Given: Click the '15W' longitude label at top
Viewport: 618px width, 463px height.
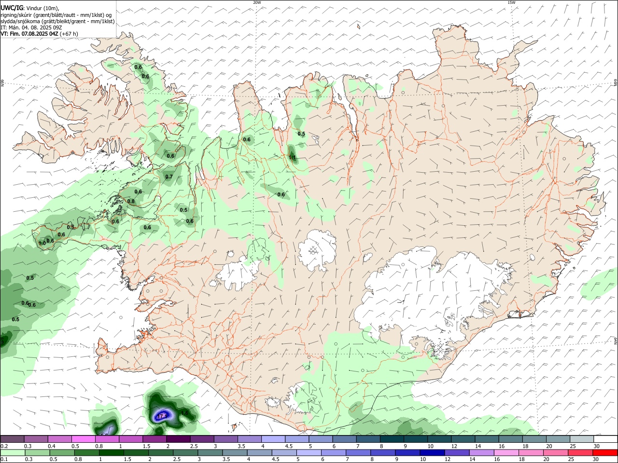Looking at the screenshot, I should (511, 2).
